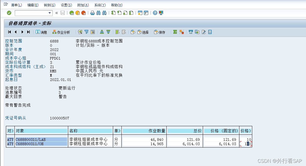Go to previous page icon
The width and height of the screenshot is (306, 166).
tap(120, 13)
